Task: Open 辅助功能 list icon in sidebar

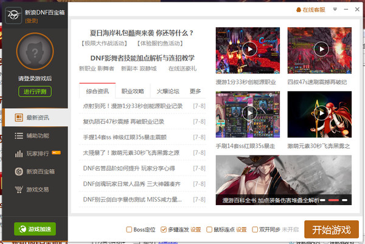Action: pyautogui.click(x=19, y=135)
